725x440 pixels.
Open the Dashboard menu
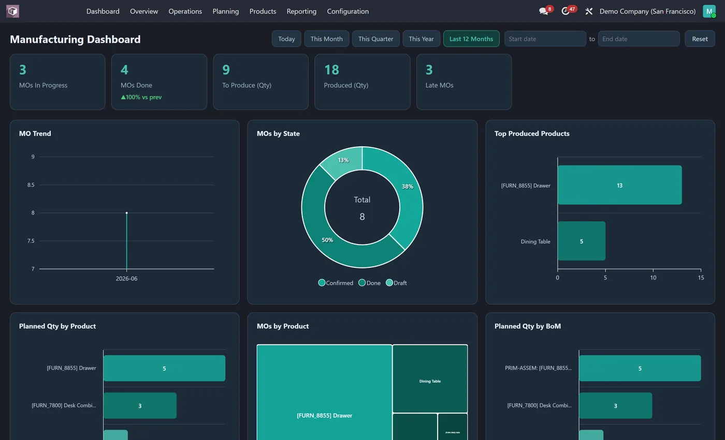103,11
